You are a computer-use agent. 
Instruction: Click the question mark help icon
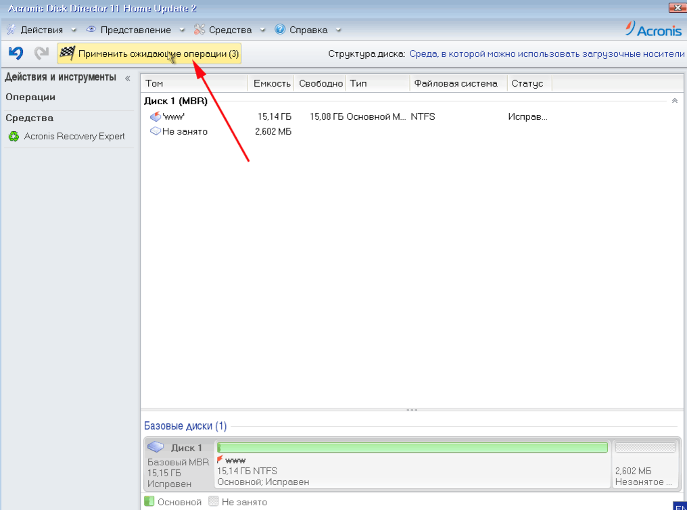coord(280,29)
